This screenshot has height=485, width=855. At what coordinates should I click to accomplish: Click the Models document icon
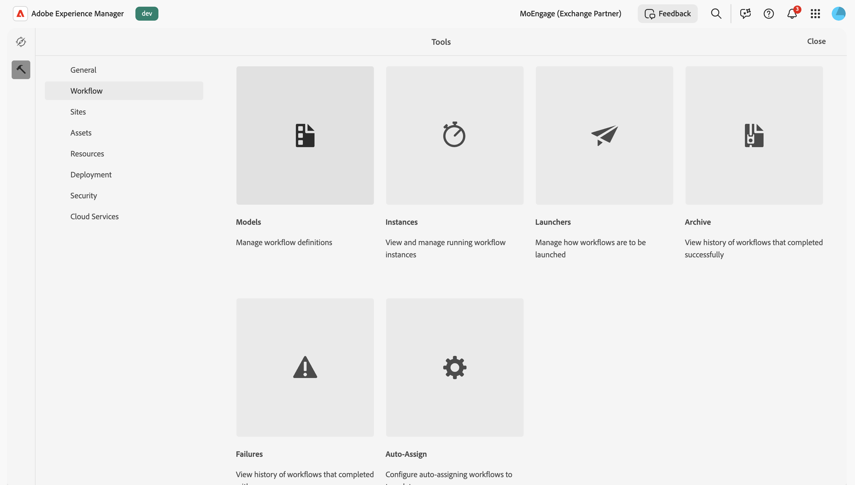pos(305,135)
